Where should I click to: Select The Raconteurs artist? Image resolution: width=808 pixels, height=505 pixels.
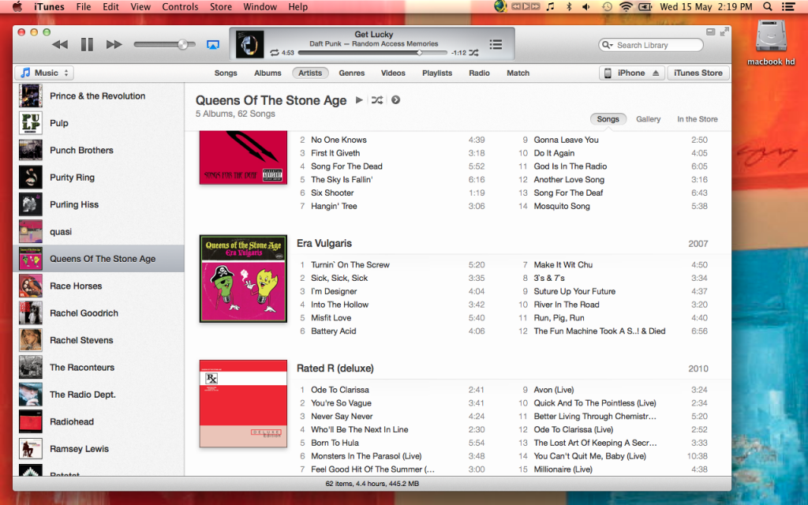99,368
